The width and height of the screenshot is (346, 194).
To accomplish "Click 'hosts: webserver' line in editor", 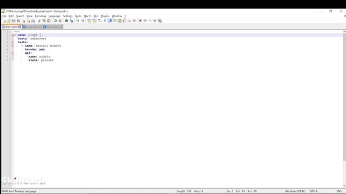I will 32,38.
